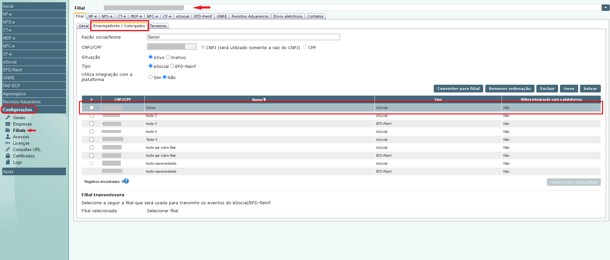
Task: Open eSocial in the sidebar menu
Action: coord(34,62)
